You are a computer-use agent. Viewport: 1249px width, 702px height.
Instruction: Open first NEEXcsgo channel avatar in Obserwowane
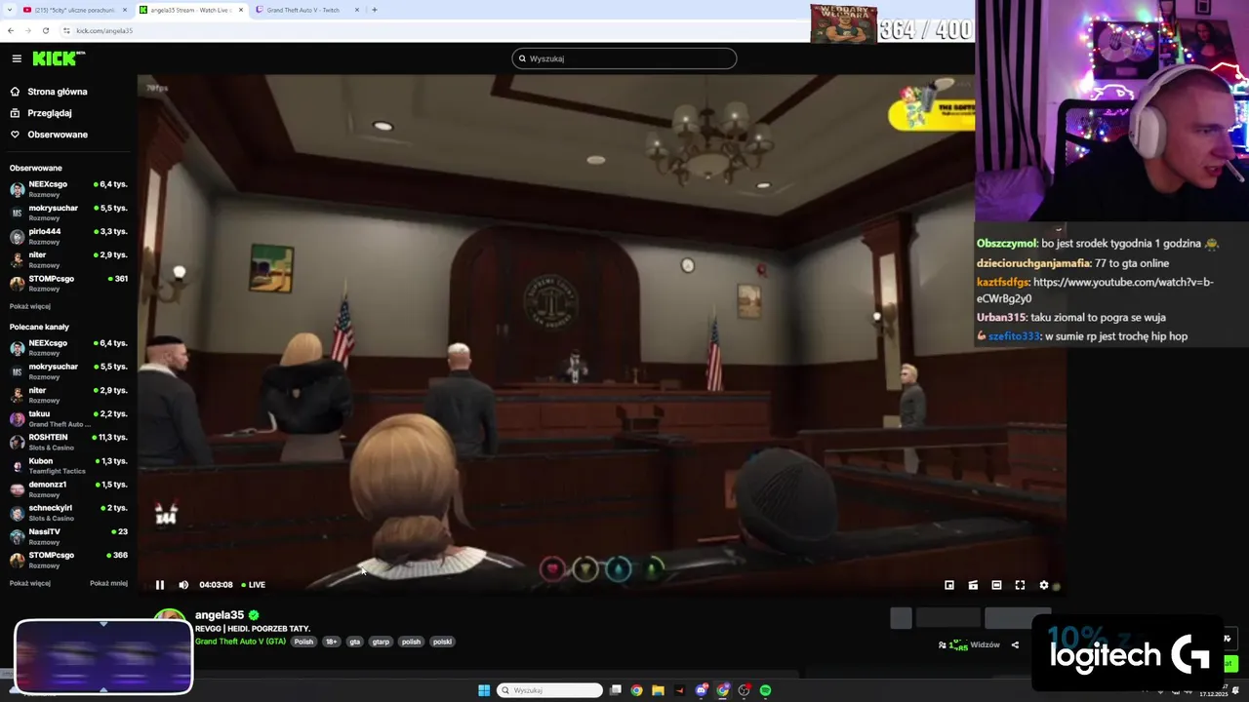[17, 189]
